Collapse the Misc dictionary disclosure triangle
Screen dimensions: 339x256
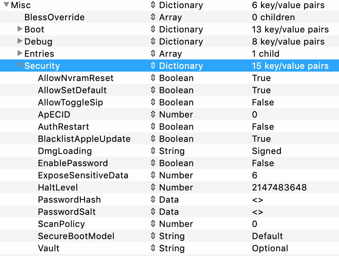[x=6, y=5]
